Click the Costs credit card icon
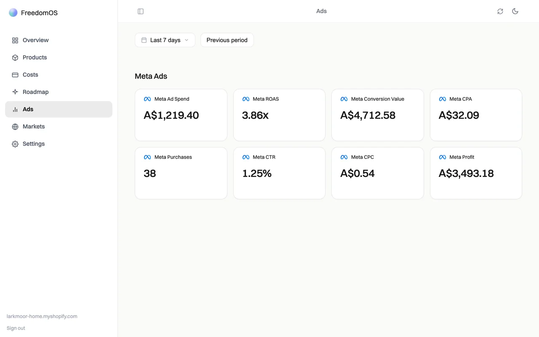 [x=15, y=75]
